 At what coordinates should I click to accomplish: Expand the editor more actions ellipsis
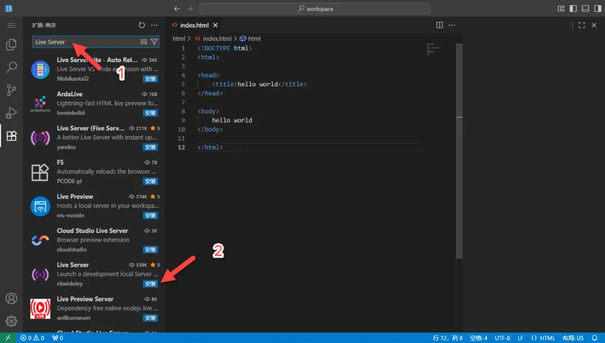[x=453, y=25]
